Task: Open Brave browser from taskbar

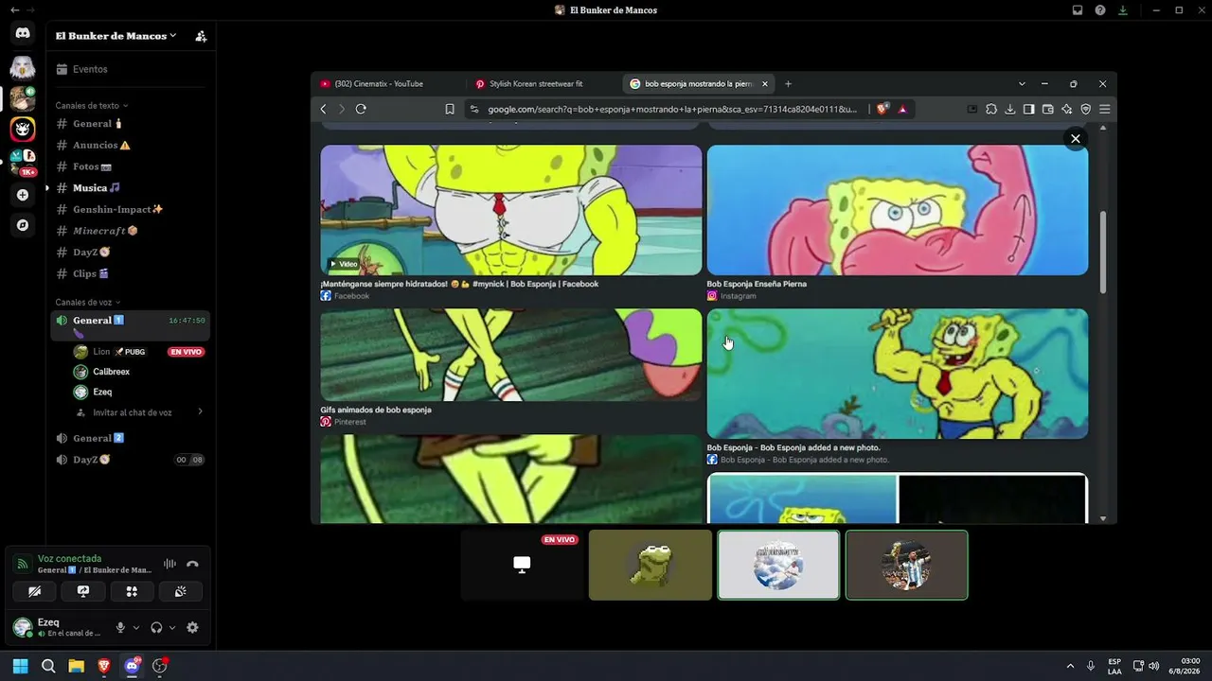Action: pyautogui.click(x=104, y=666)
